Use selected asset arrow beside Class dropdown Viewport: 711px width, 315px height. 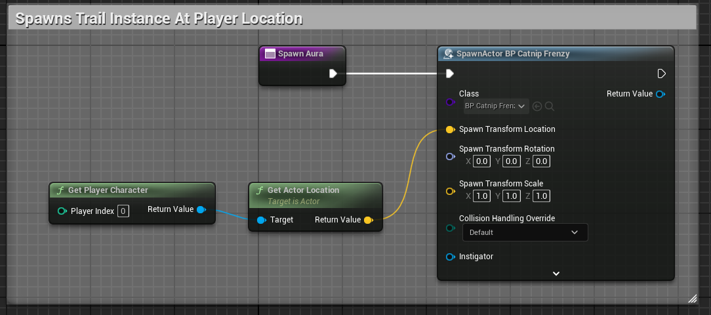coord(537,106)
